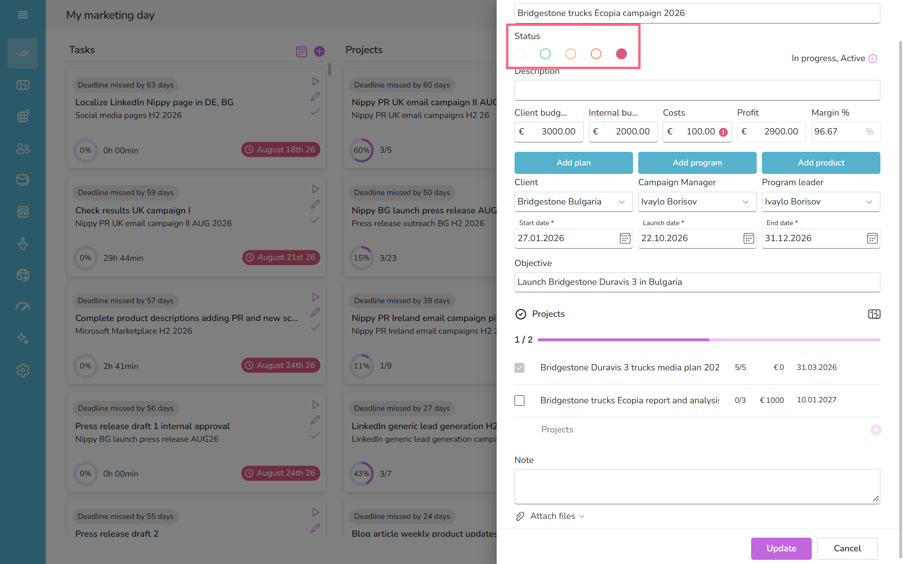903x564 pixels.
Task: Click the projects 1/2 progress bar
Action: tap(709, 339)
